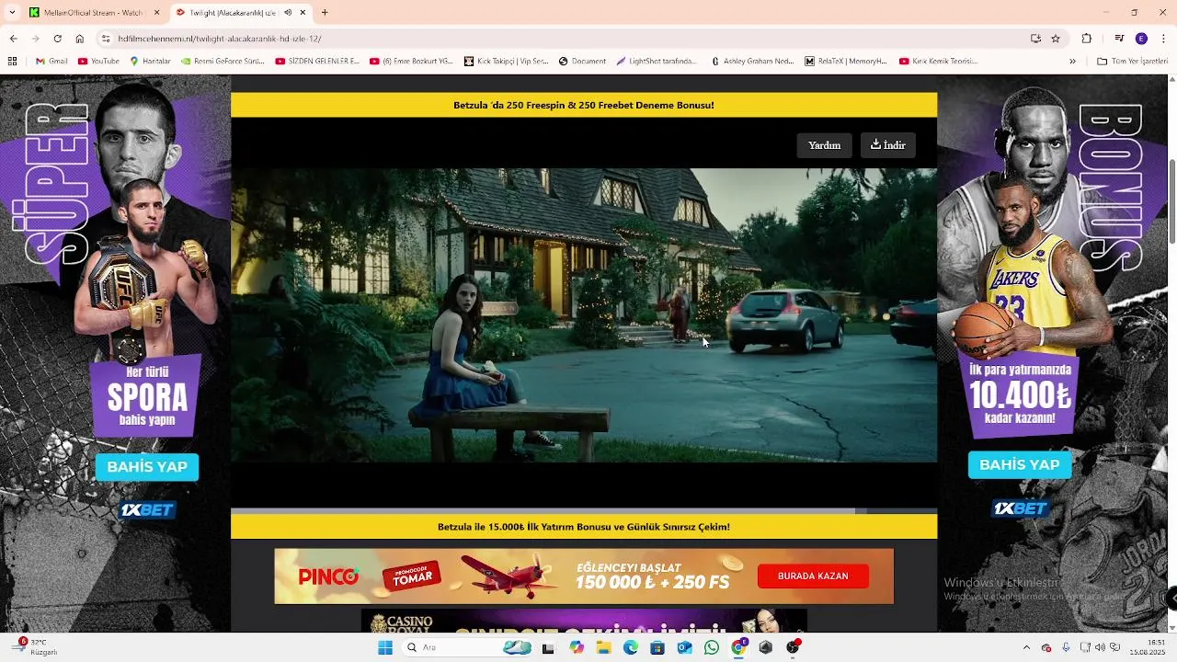The height and width of the screenshot is (662, 1177).
Task: Click the Twilight video player frame
Action: (584, 314)
